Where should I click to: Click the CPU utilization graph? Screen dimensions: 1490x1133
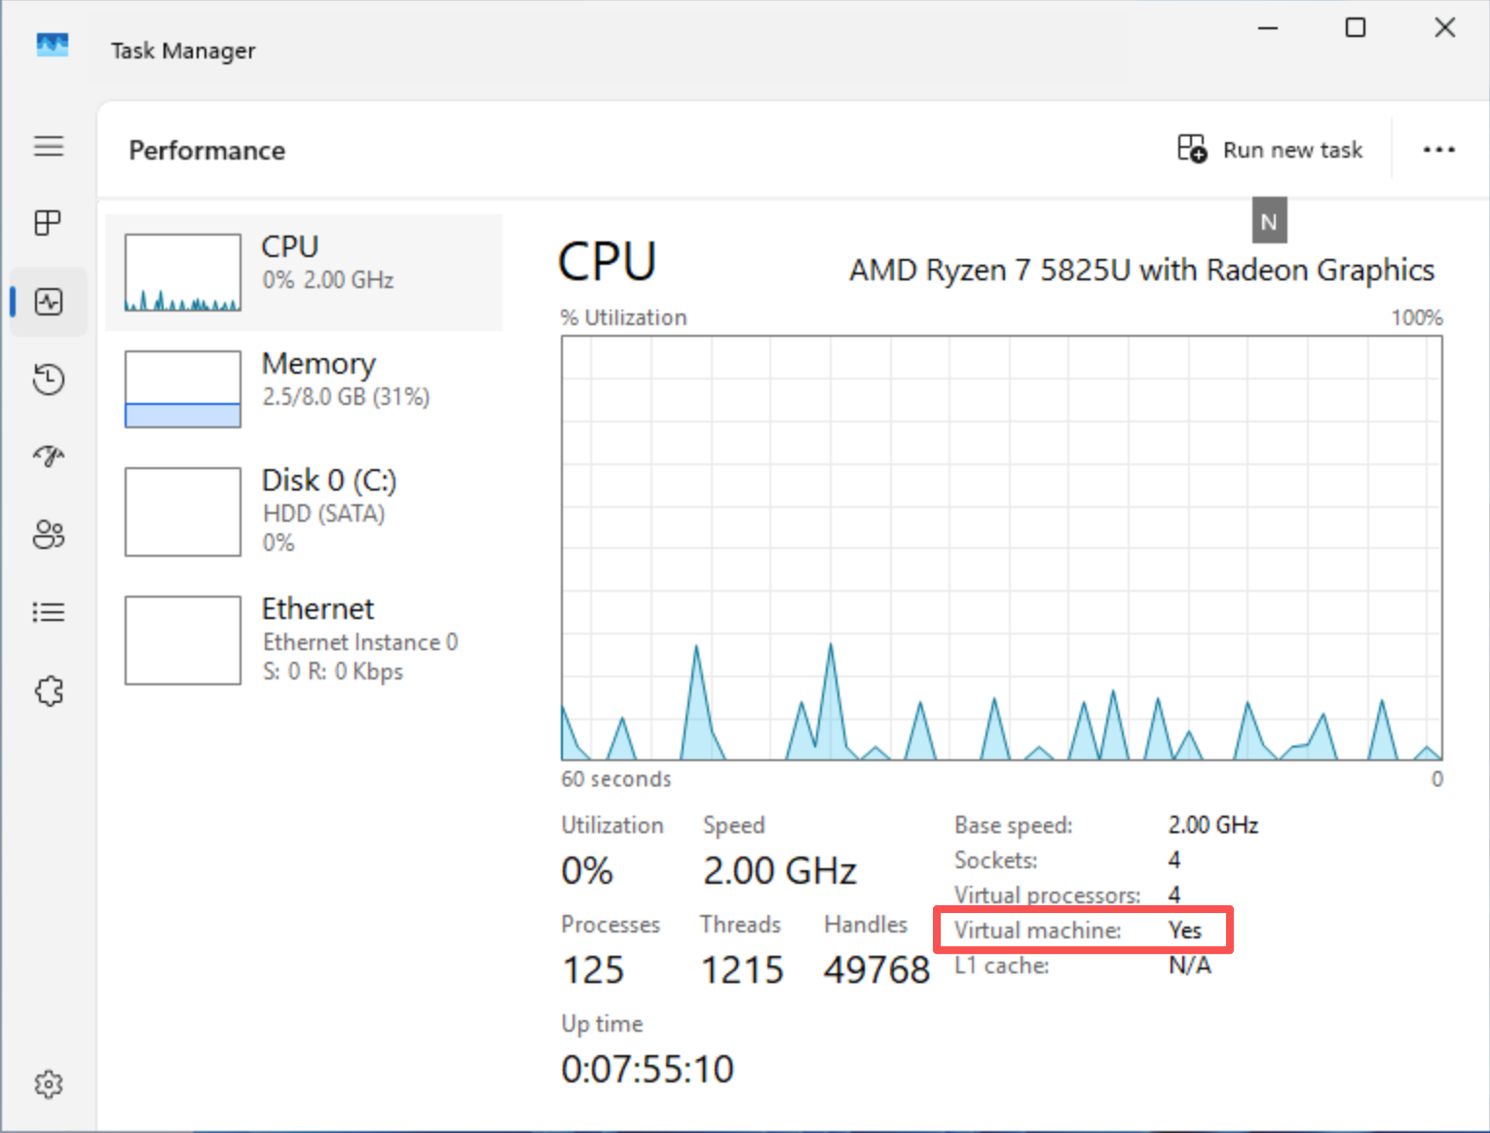(1001, 550)
